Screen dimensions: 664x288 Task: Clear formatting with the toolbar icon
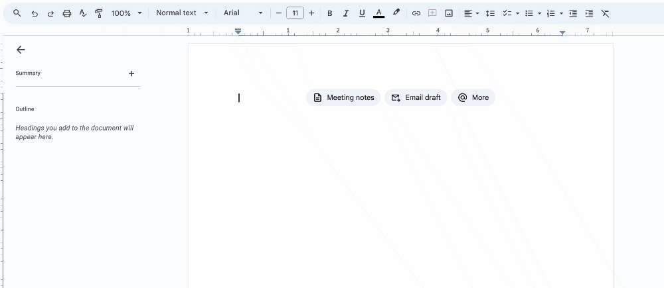[x=605, y=13]
